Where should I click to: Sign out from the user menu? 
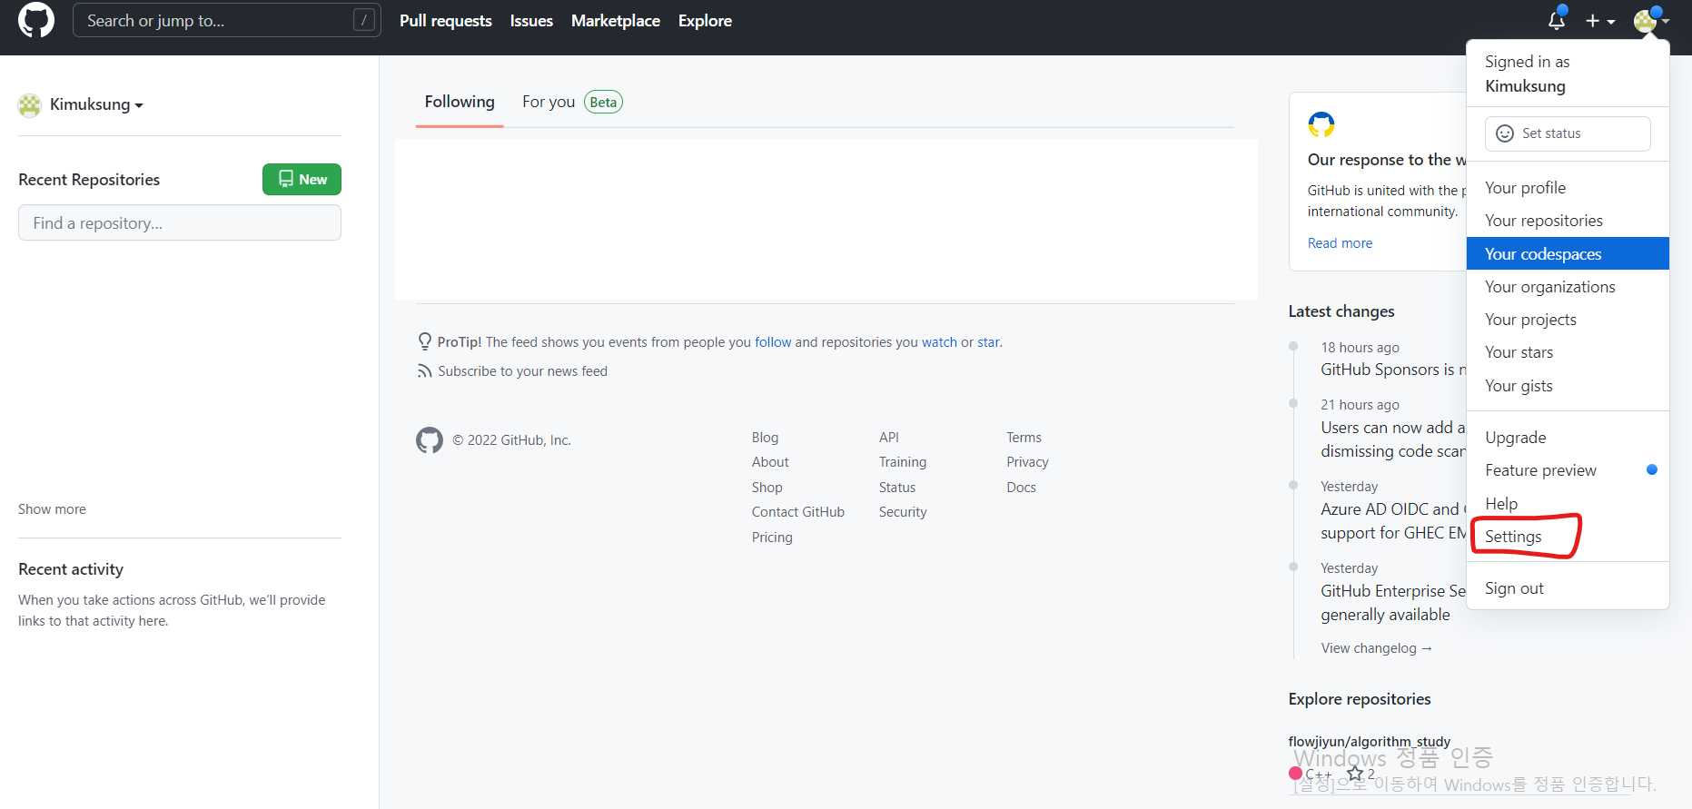[x=1568, y=588]
